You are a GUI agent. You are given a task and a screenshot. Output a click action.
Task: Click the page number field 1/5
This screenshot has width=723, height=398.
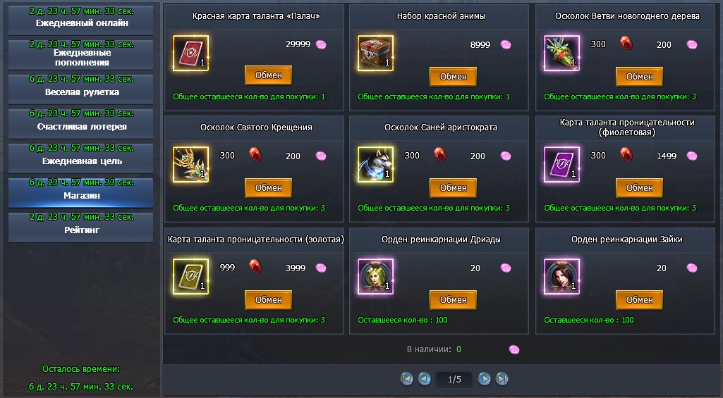pos(454,379)
